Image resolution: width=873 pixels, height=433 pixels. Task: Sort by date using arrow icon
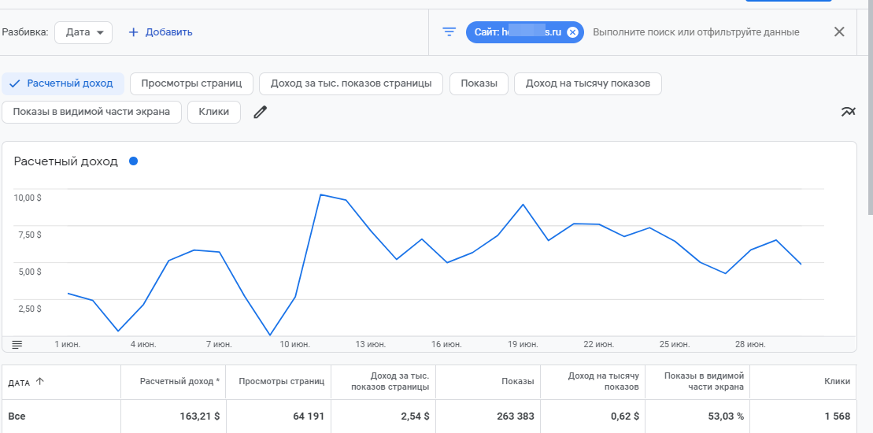coord(40,382)
